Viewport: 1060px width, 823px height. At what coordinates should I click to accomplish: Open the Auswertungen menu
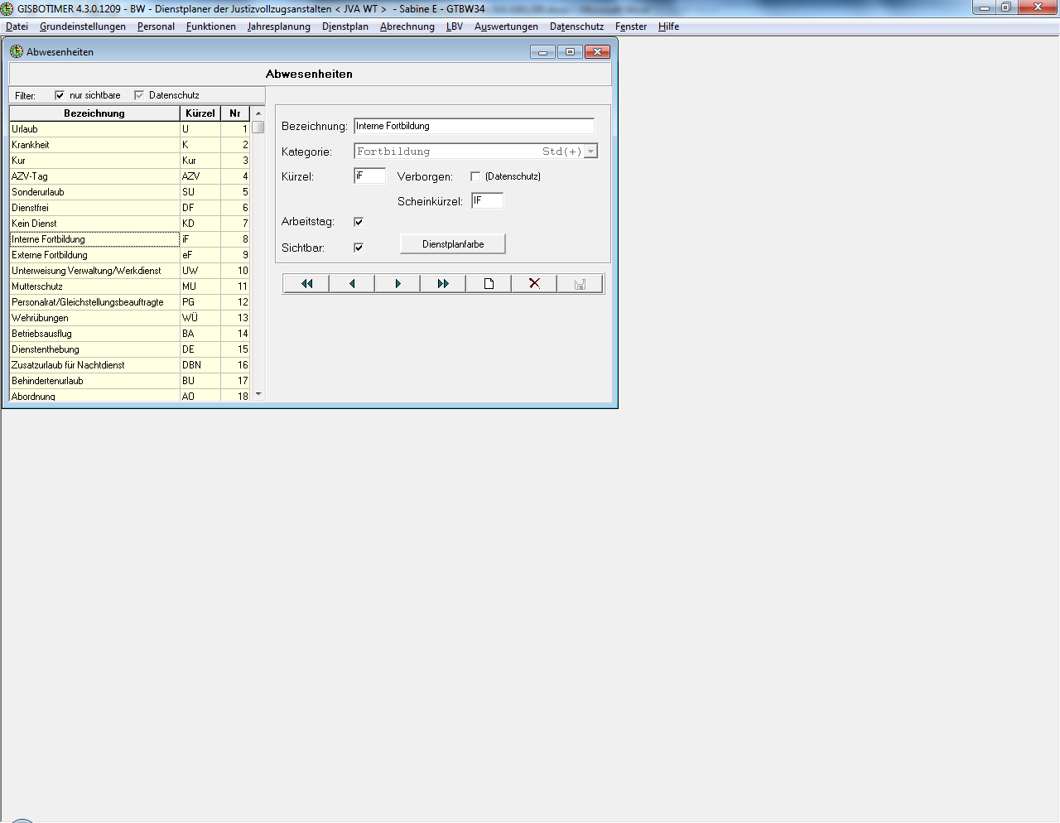[x=506, y=26]
